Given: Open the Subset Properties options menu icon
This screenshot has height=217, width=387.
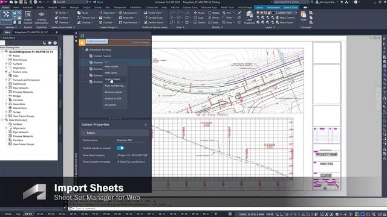Looking at the screenshot, I should point(146,125).
